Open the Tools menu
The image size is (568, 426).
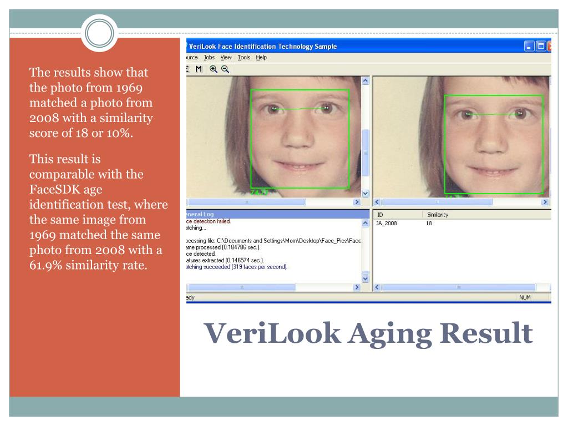tap(244, 57)
